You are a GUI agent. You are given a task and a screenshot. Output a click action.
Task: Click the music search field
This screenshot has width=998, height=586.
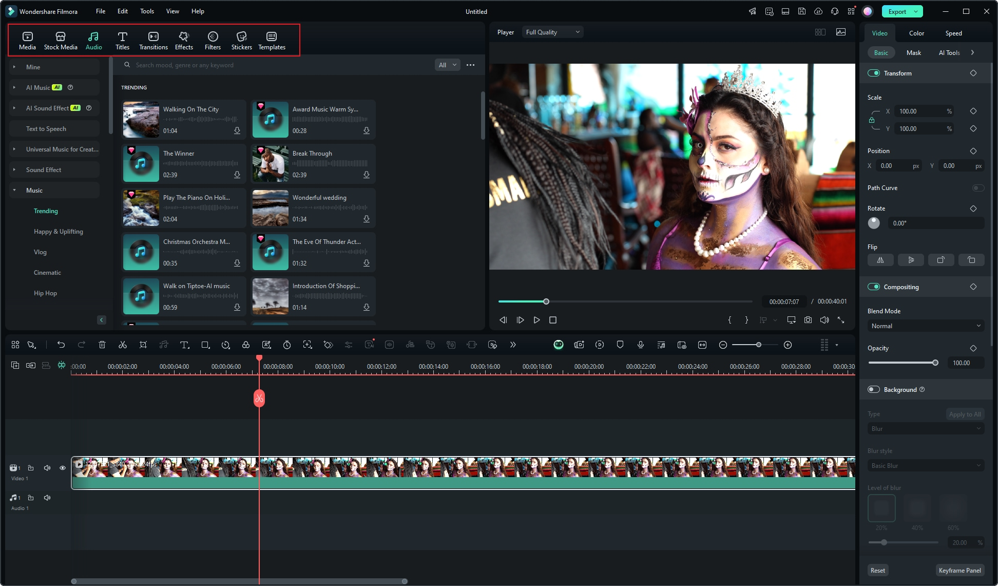tap(277, 65)
